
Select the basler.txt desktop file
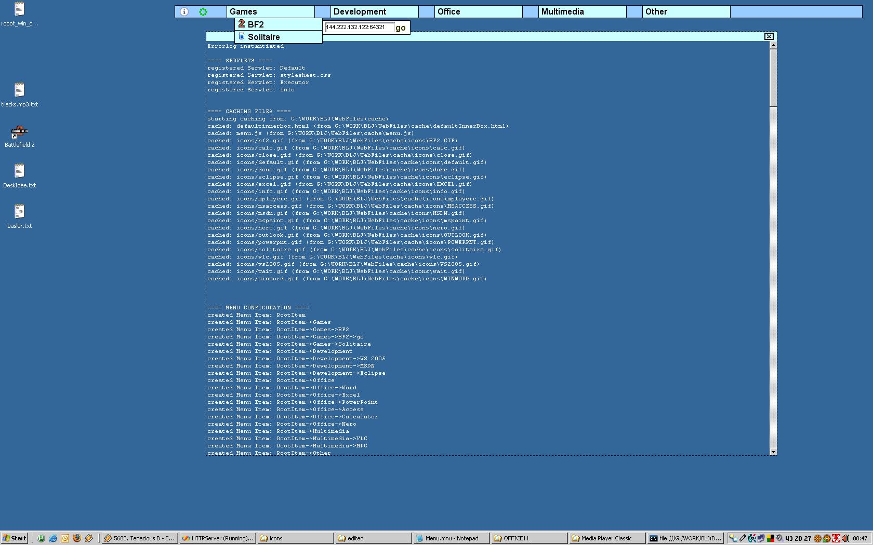coord(19,212)
